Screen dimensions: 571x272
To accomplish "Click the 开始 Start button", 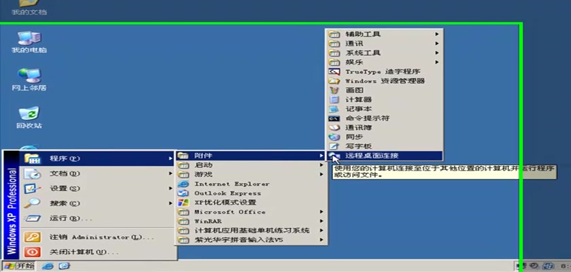I will 19,266.
